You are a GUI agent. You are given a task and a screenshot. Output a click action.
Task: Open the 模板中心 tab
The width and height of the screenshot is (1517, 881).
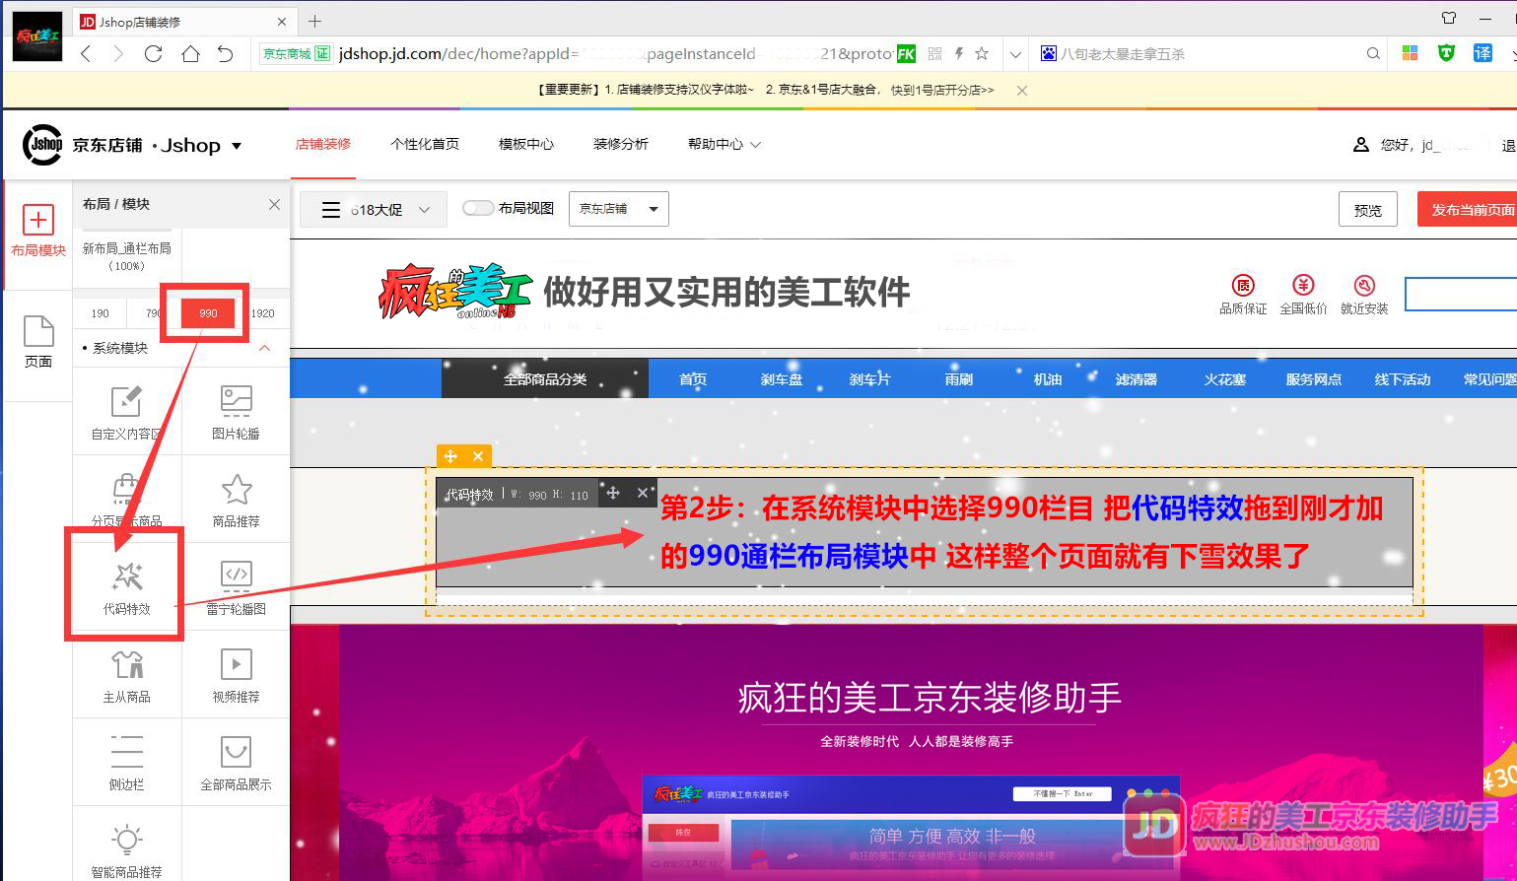click(526, 144)
